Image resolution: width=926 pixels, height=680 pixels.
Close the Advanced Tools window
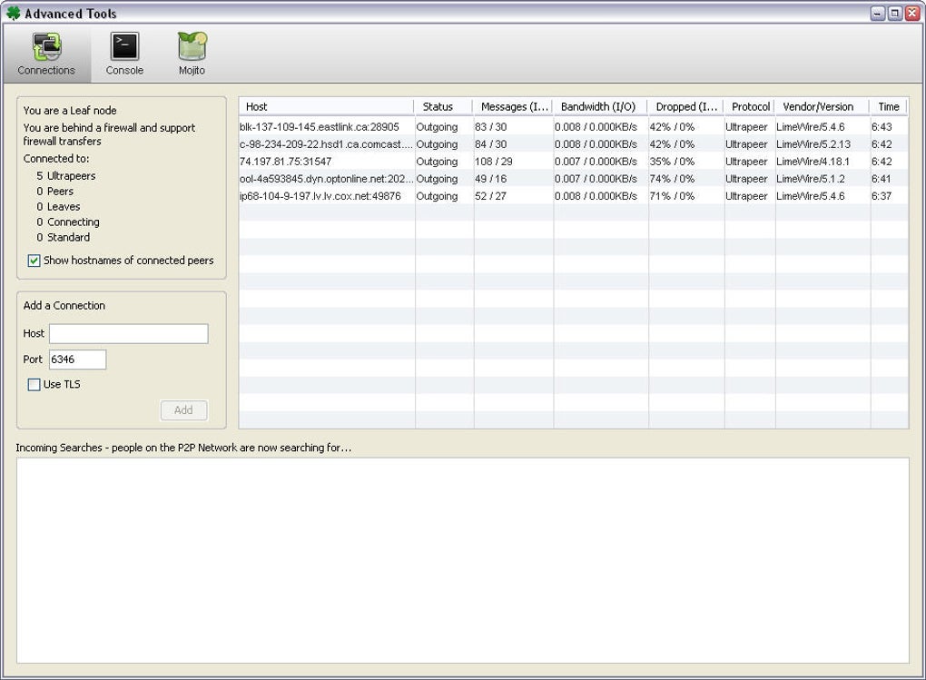[911, 13]
